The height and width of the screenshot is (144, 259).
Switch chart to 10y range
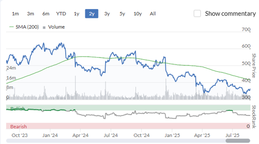pos(137,14)
